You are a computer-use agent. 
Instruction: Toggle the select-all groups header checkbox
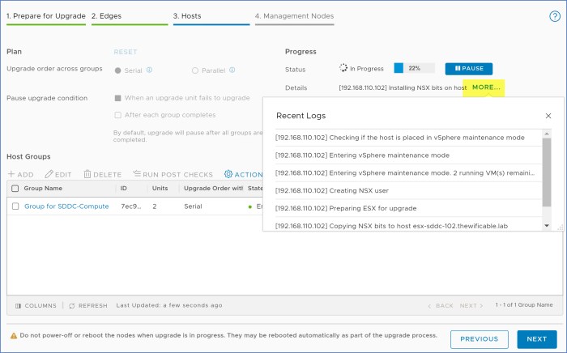point(15,188)
